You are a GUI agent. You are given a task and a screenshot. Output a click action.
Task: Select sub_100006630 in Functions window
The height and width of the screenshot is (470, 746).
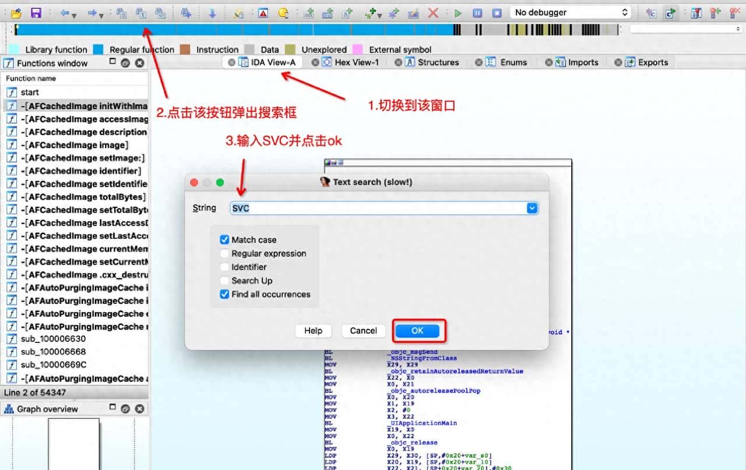point(75,339)
